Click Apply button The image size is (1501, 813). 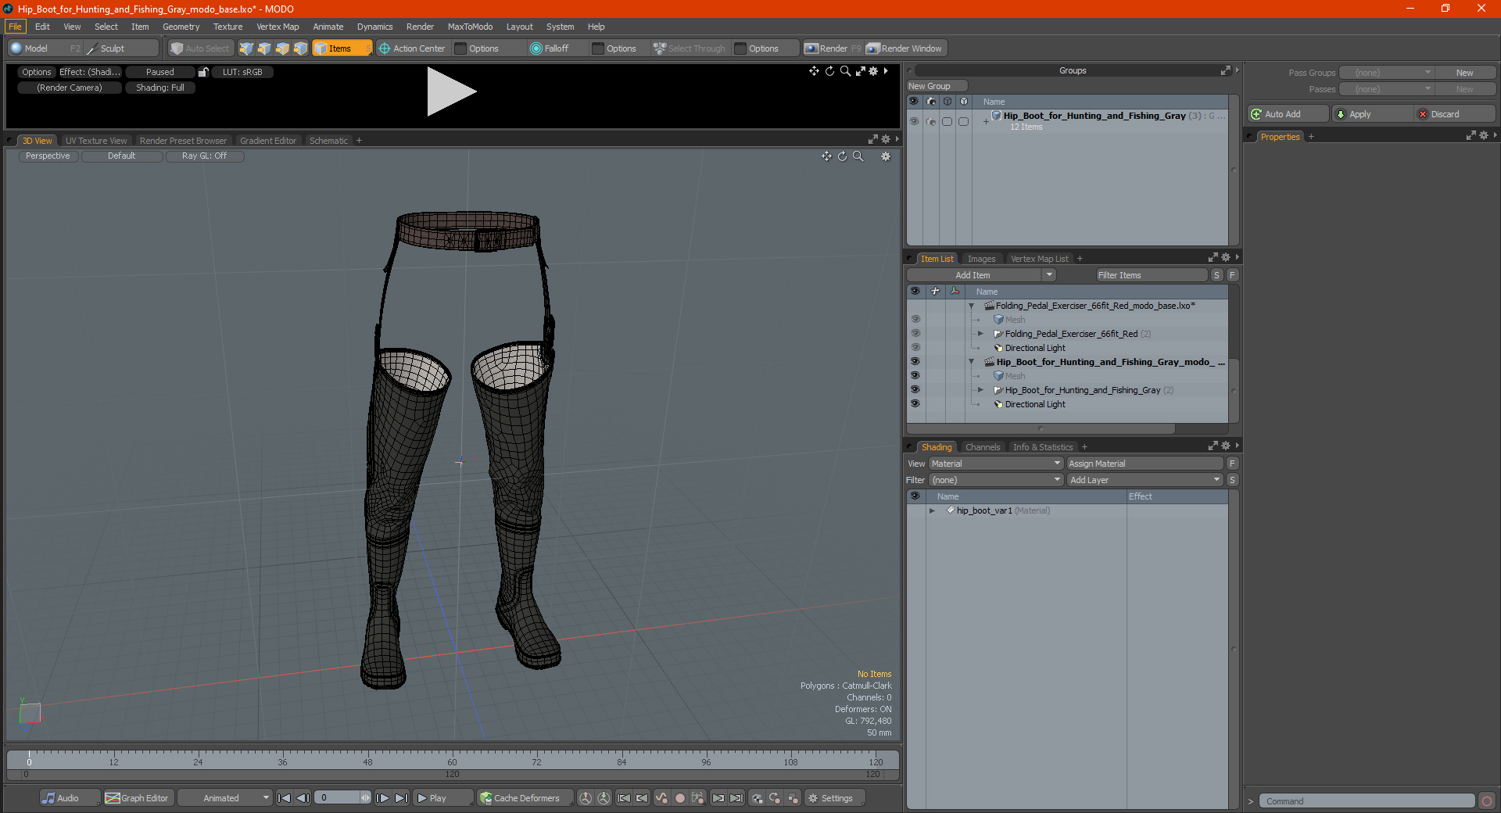coord(1373,114)
